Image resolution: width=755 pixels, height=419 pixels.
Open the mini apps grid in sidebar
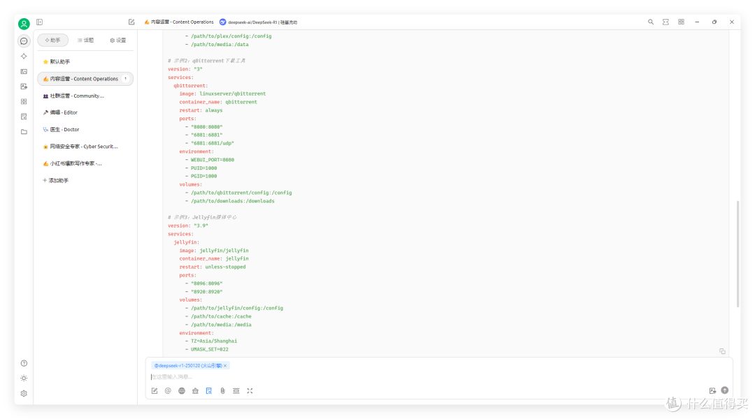(x=24, y=101)
